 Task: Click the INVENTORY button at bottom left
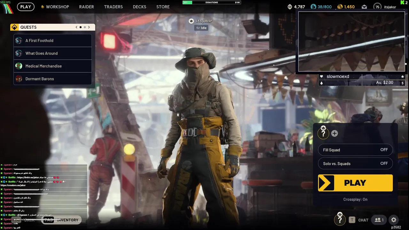(61, 220)
